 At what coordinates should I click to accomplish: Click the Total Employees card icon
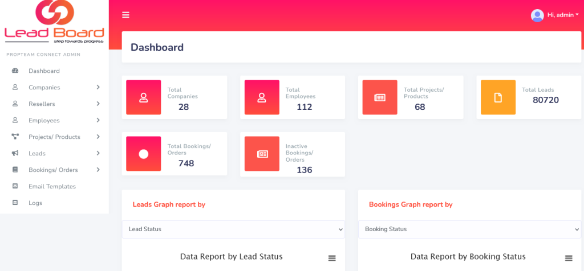[x=262, y=97]
